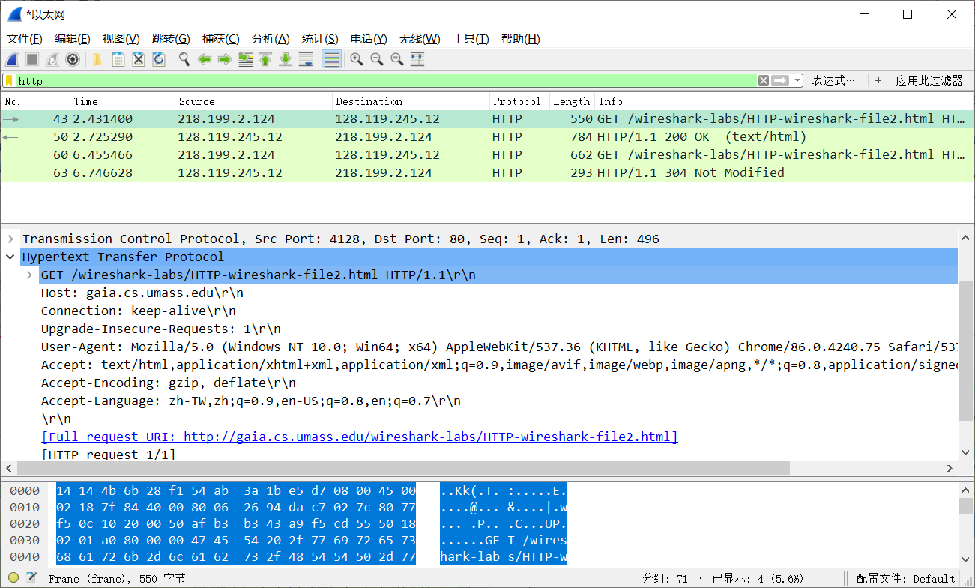This screenshot has width=975, height=588.
Task: Apply the display filter arrow button
Action: 781,80
